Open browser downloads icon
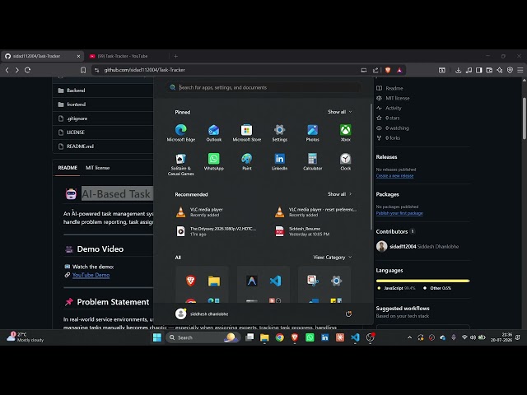527x395 pixels. click(458, 70)
